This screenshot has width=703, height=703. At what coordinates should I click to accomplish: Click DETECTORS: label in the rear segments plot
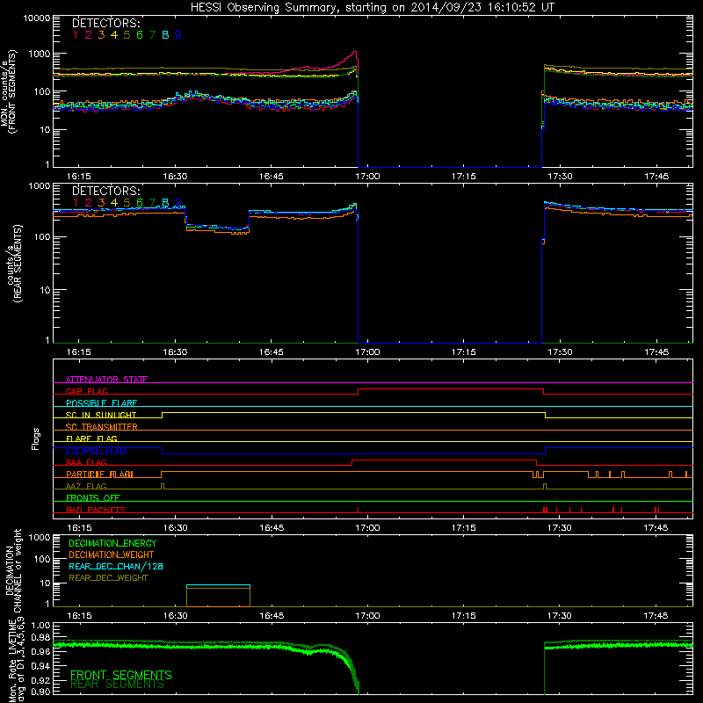[106, 191]
